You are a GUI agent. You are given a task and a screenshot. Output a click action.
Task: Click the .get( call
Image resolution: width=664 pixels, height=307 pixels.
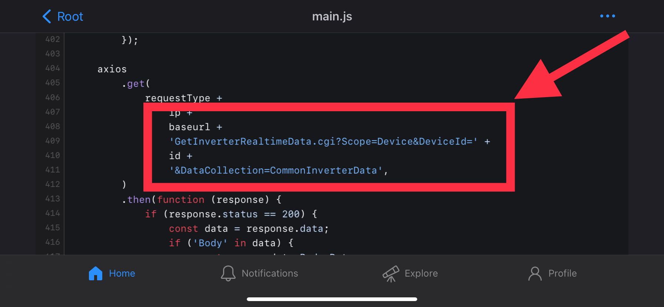click(136, 83)
